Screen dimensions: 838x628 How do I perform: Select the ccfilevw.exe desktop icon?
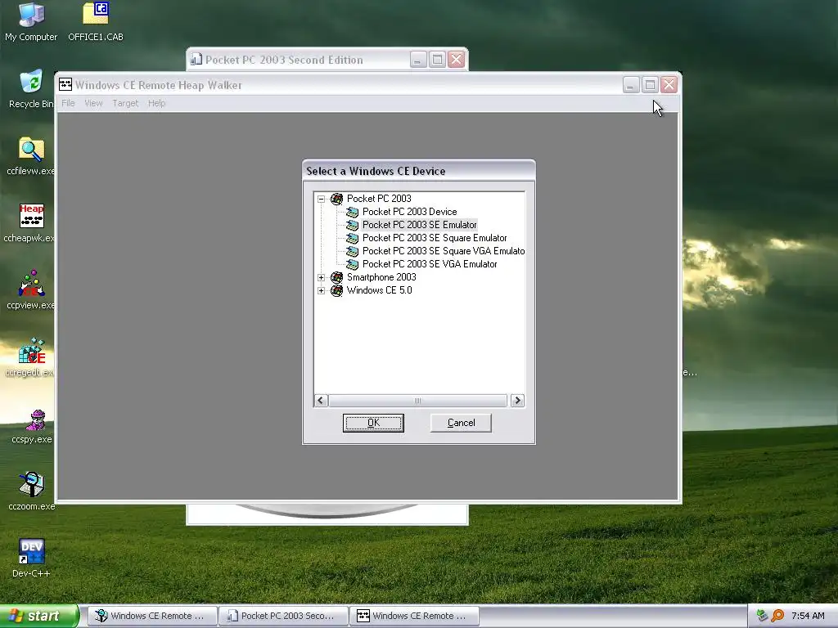pyautogui.click(x=30, y=156)
